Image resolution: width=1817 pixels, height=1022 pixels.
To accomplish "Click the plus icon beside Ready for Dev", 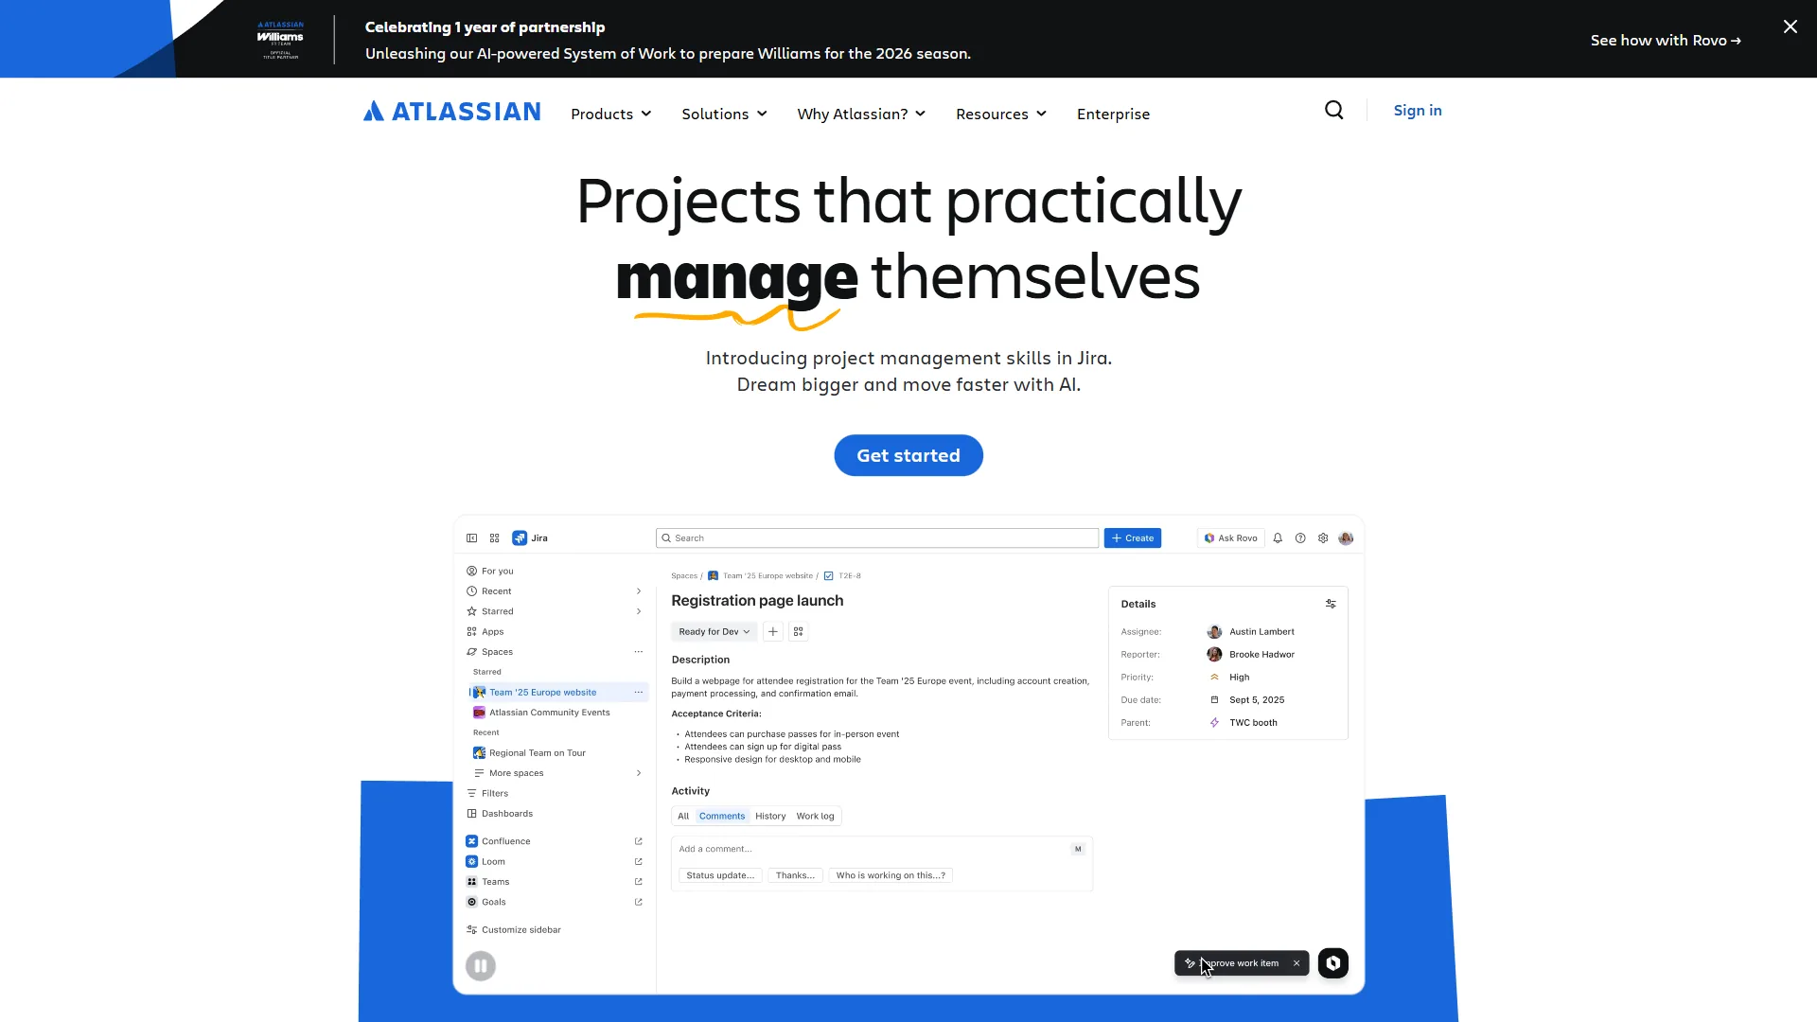I will [x=773, y=632].
